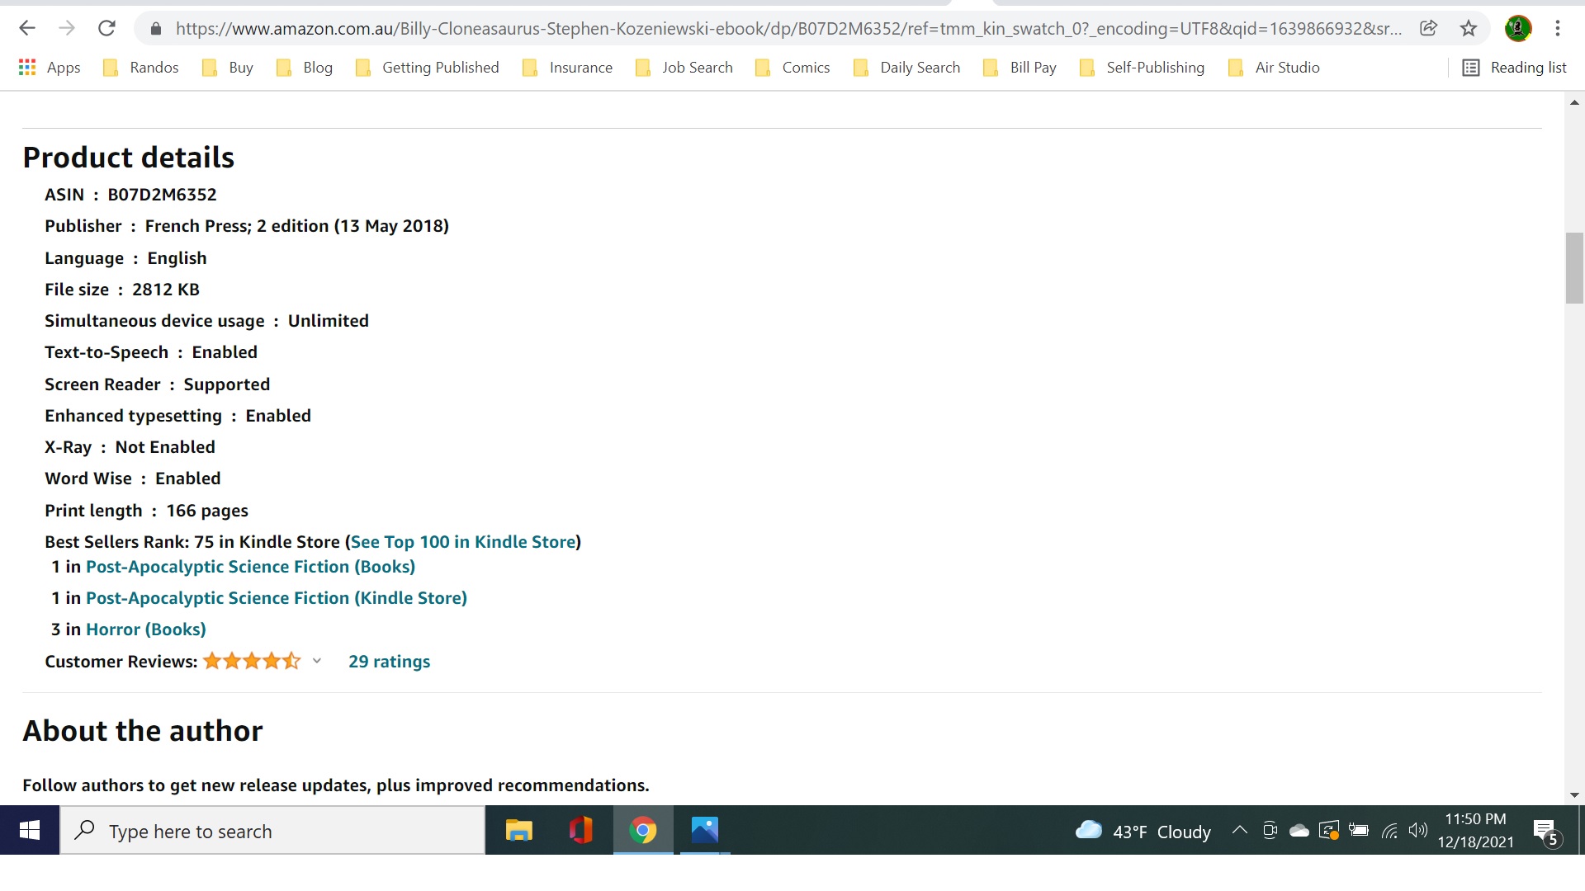Open the Self-Publishing bookmark folder
The width and height of the screenshot is (1585, 891).
[x=1143, y=68]
